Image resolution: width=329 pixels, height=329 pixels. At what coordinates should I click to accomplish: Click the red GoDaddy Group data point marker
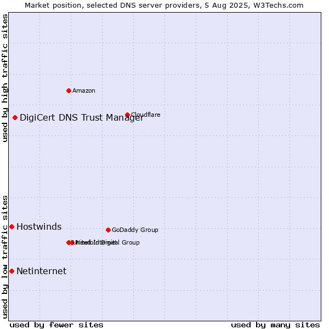pyautogui.click(x=108, y=230)
